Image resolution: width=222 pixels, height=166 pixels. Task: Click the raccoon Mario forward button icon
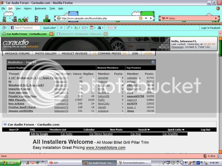click(14, 19)
